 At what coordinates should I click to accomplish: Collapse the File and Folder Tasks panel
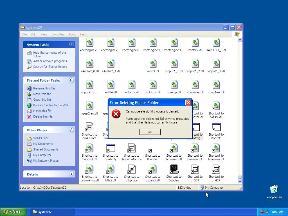click(71, 80)
